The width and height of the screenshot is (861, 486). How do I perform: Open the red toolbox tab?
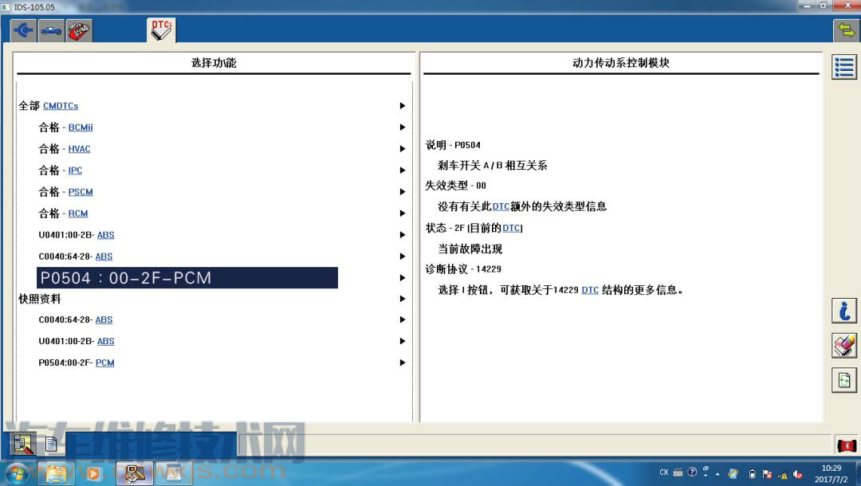(x=78, y=31)
